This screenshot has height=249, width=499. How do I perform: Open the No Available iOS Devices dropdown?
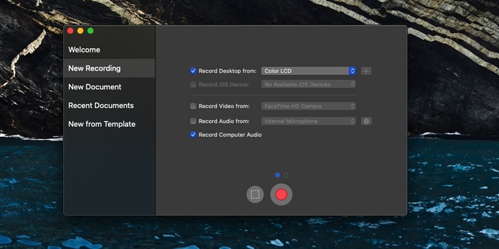pos(308,85)
